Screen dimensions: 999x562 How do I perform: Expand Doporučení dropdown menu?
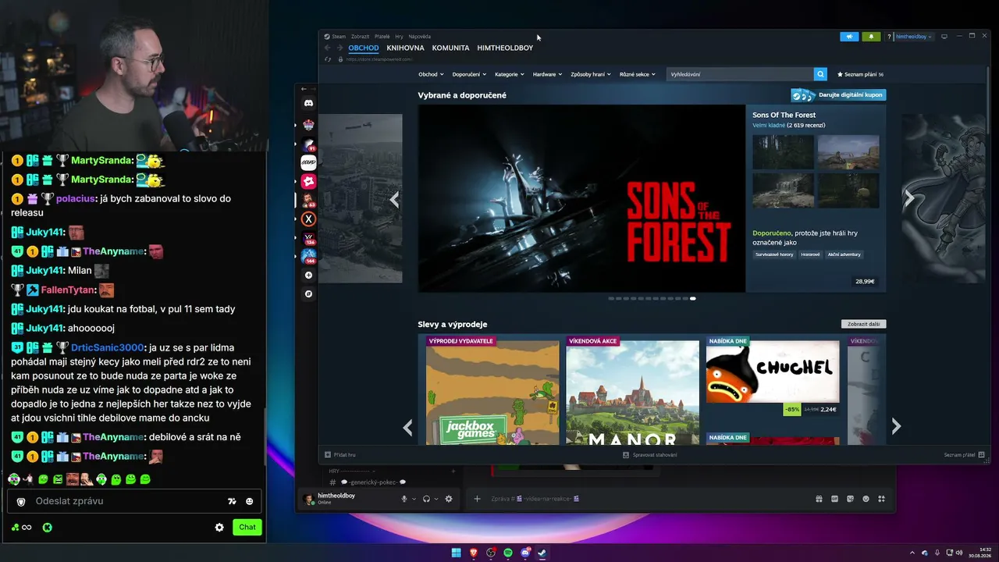[469, 74]
